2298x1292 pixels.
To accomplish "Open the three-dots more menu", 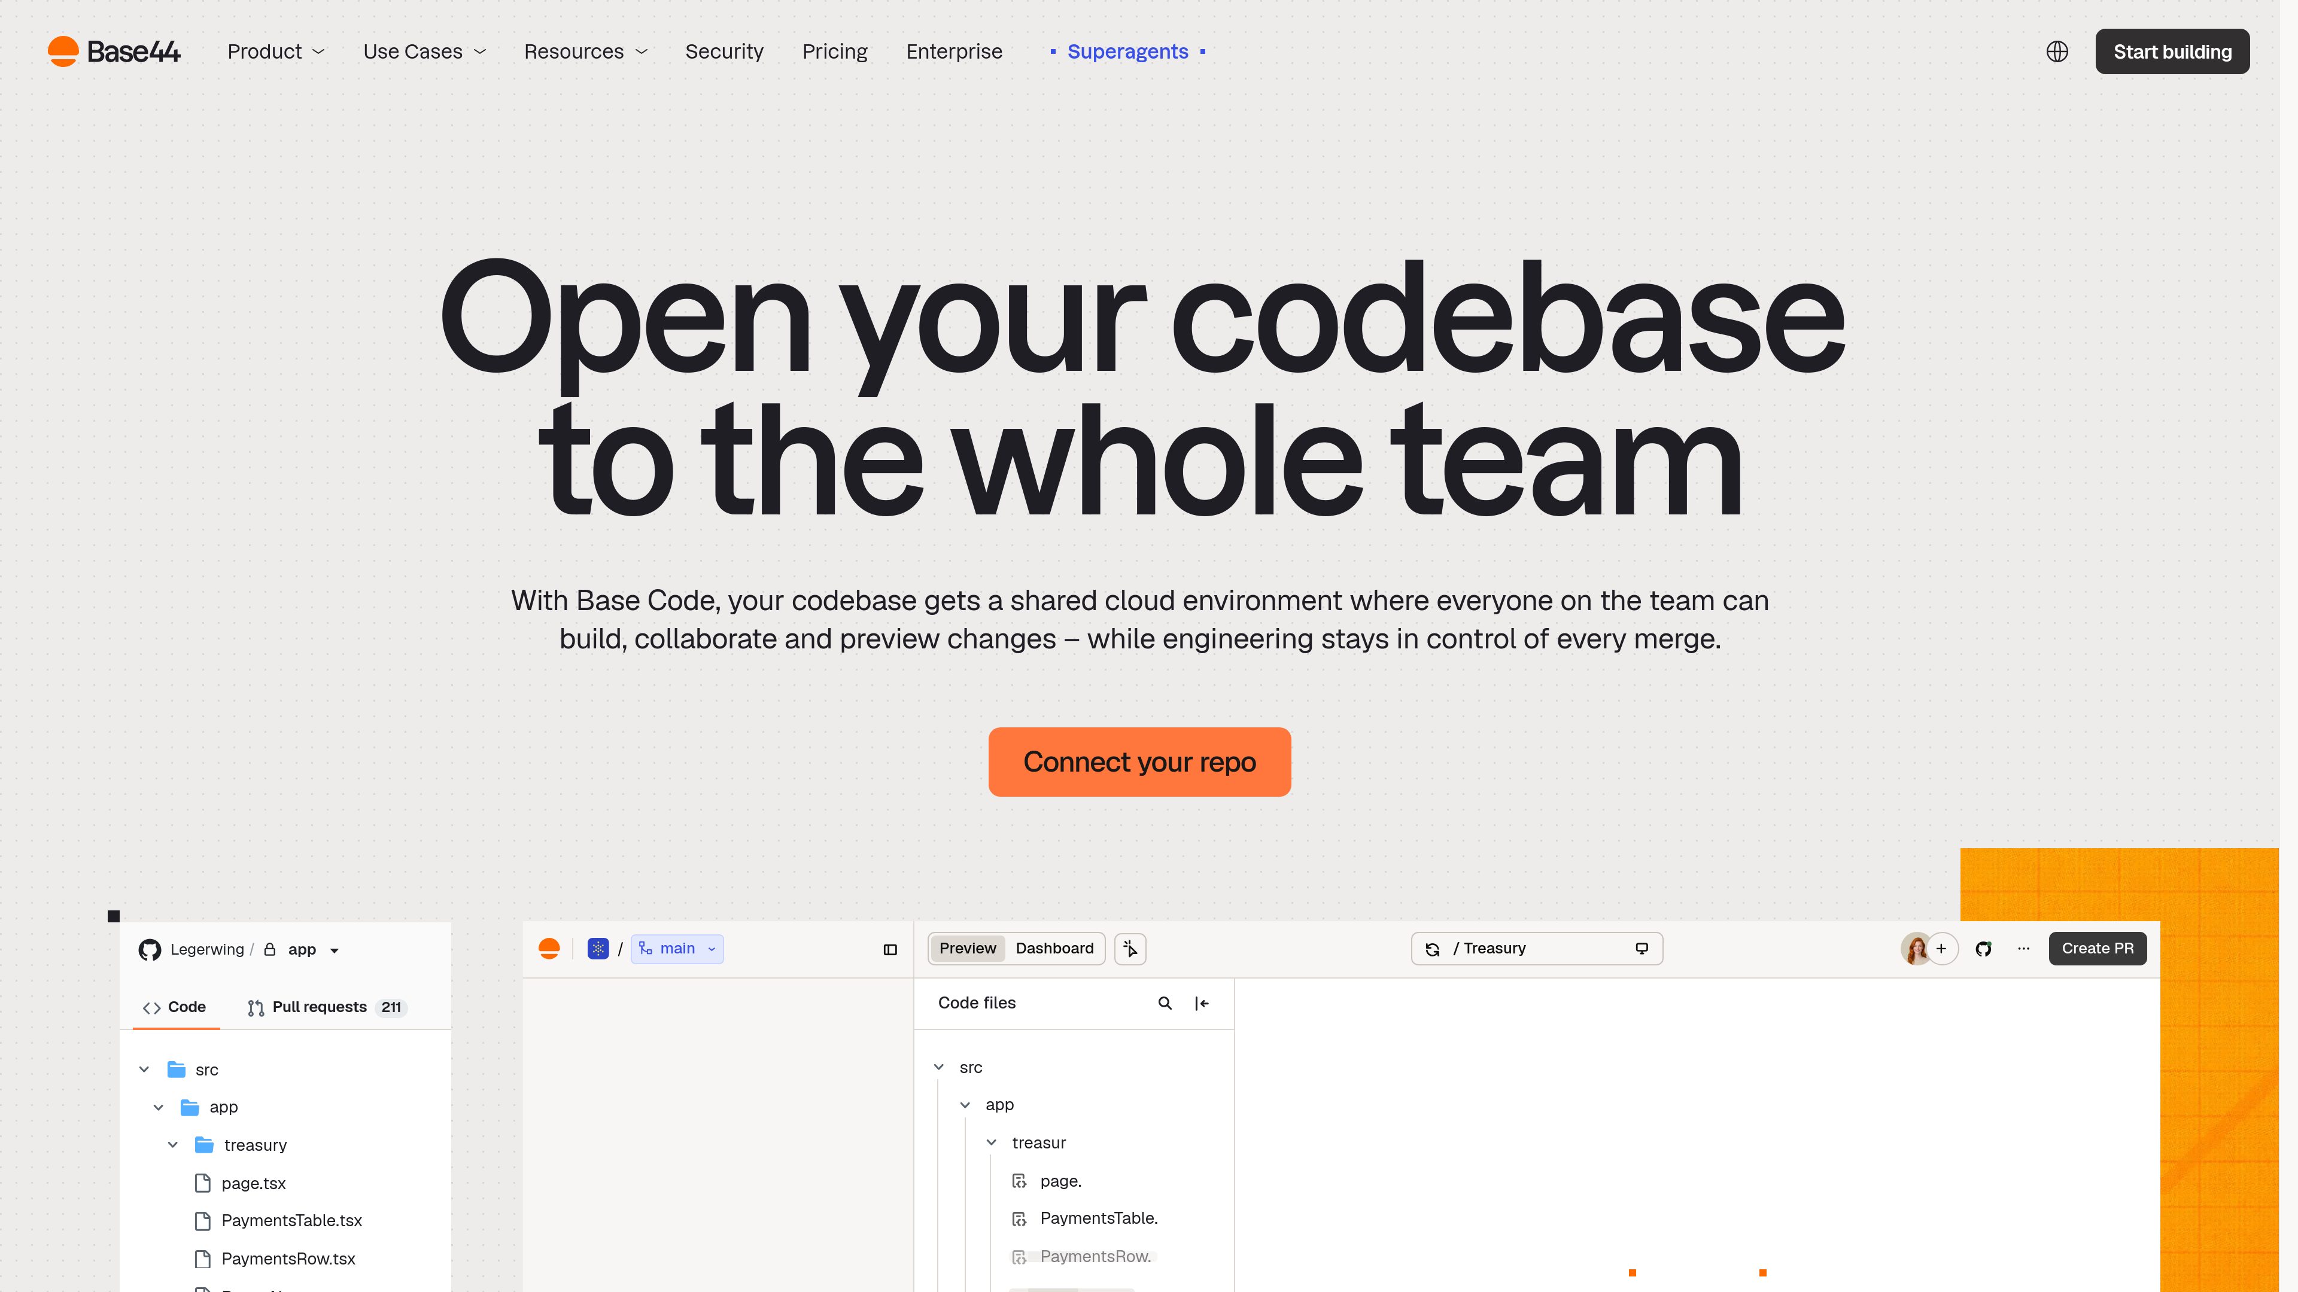I will [2023, 949].
